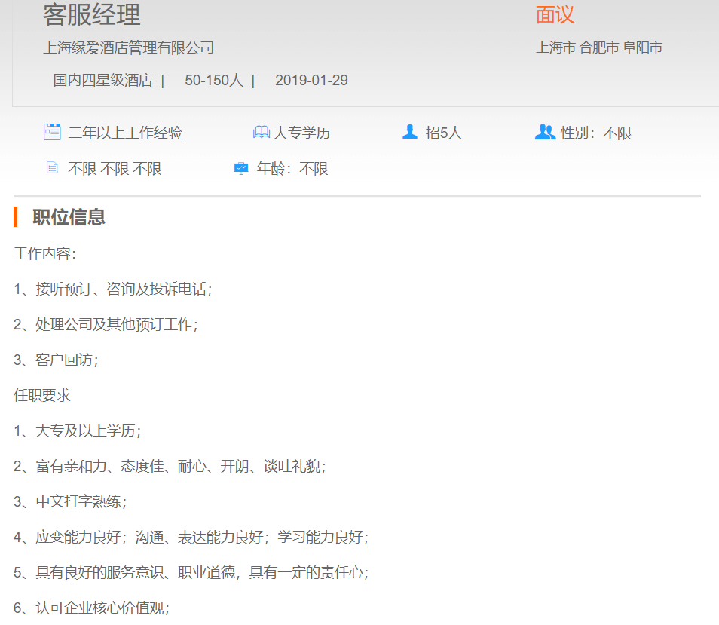Click the calendar icon beside work experience

pos(52,133)
